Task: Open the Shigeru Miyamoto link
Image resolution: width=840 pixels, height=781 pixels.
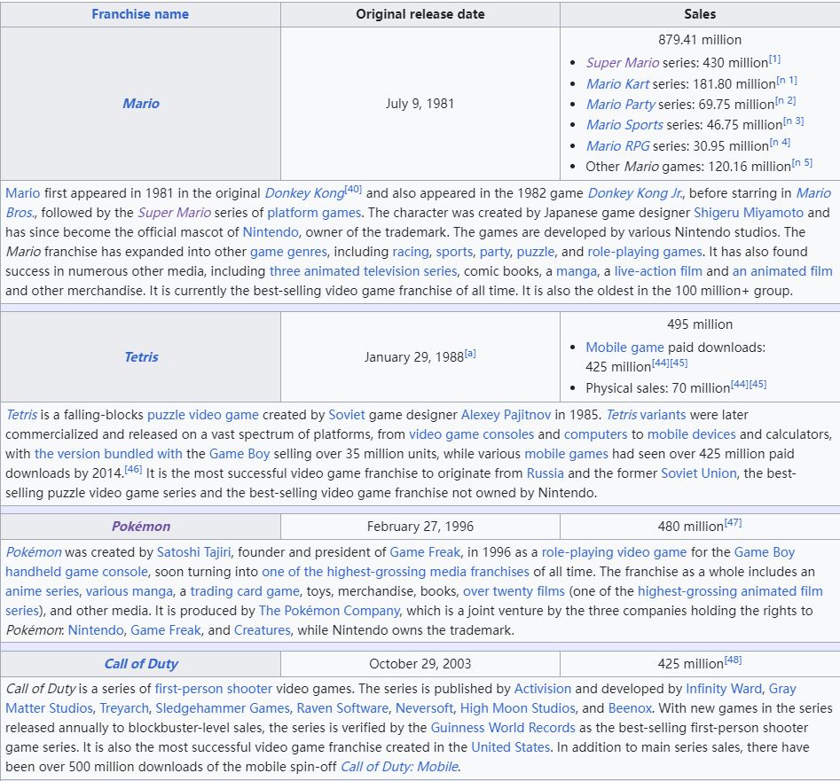Action: [x=749, y=213]
